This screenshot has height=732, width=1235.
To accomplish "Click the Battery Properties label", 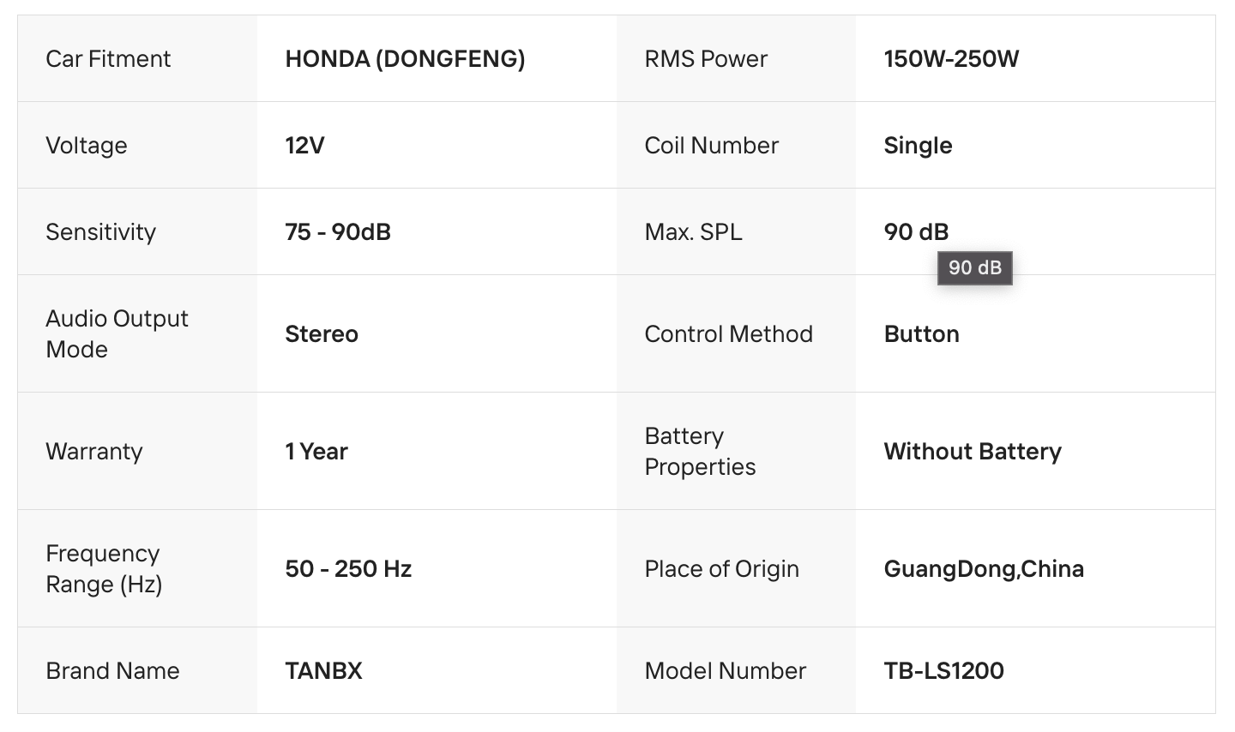I will [700, 452].
